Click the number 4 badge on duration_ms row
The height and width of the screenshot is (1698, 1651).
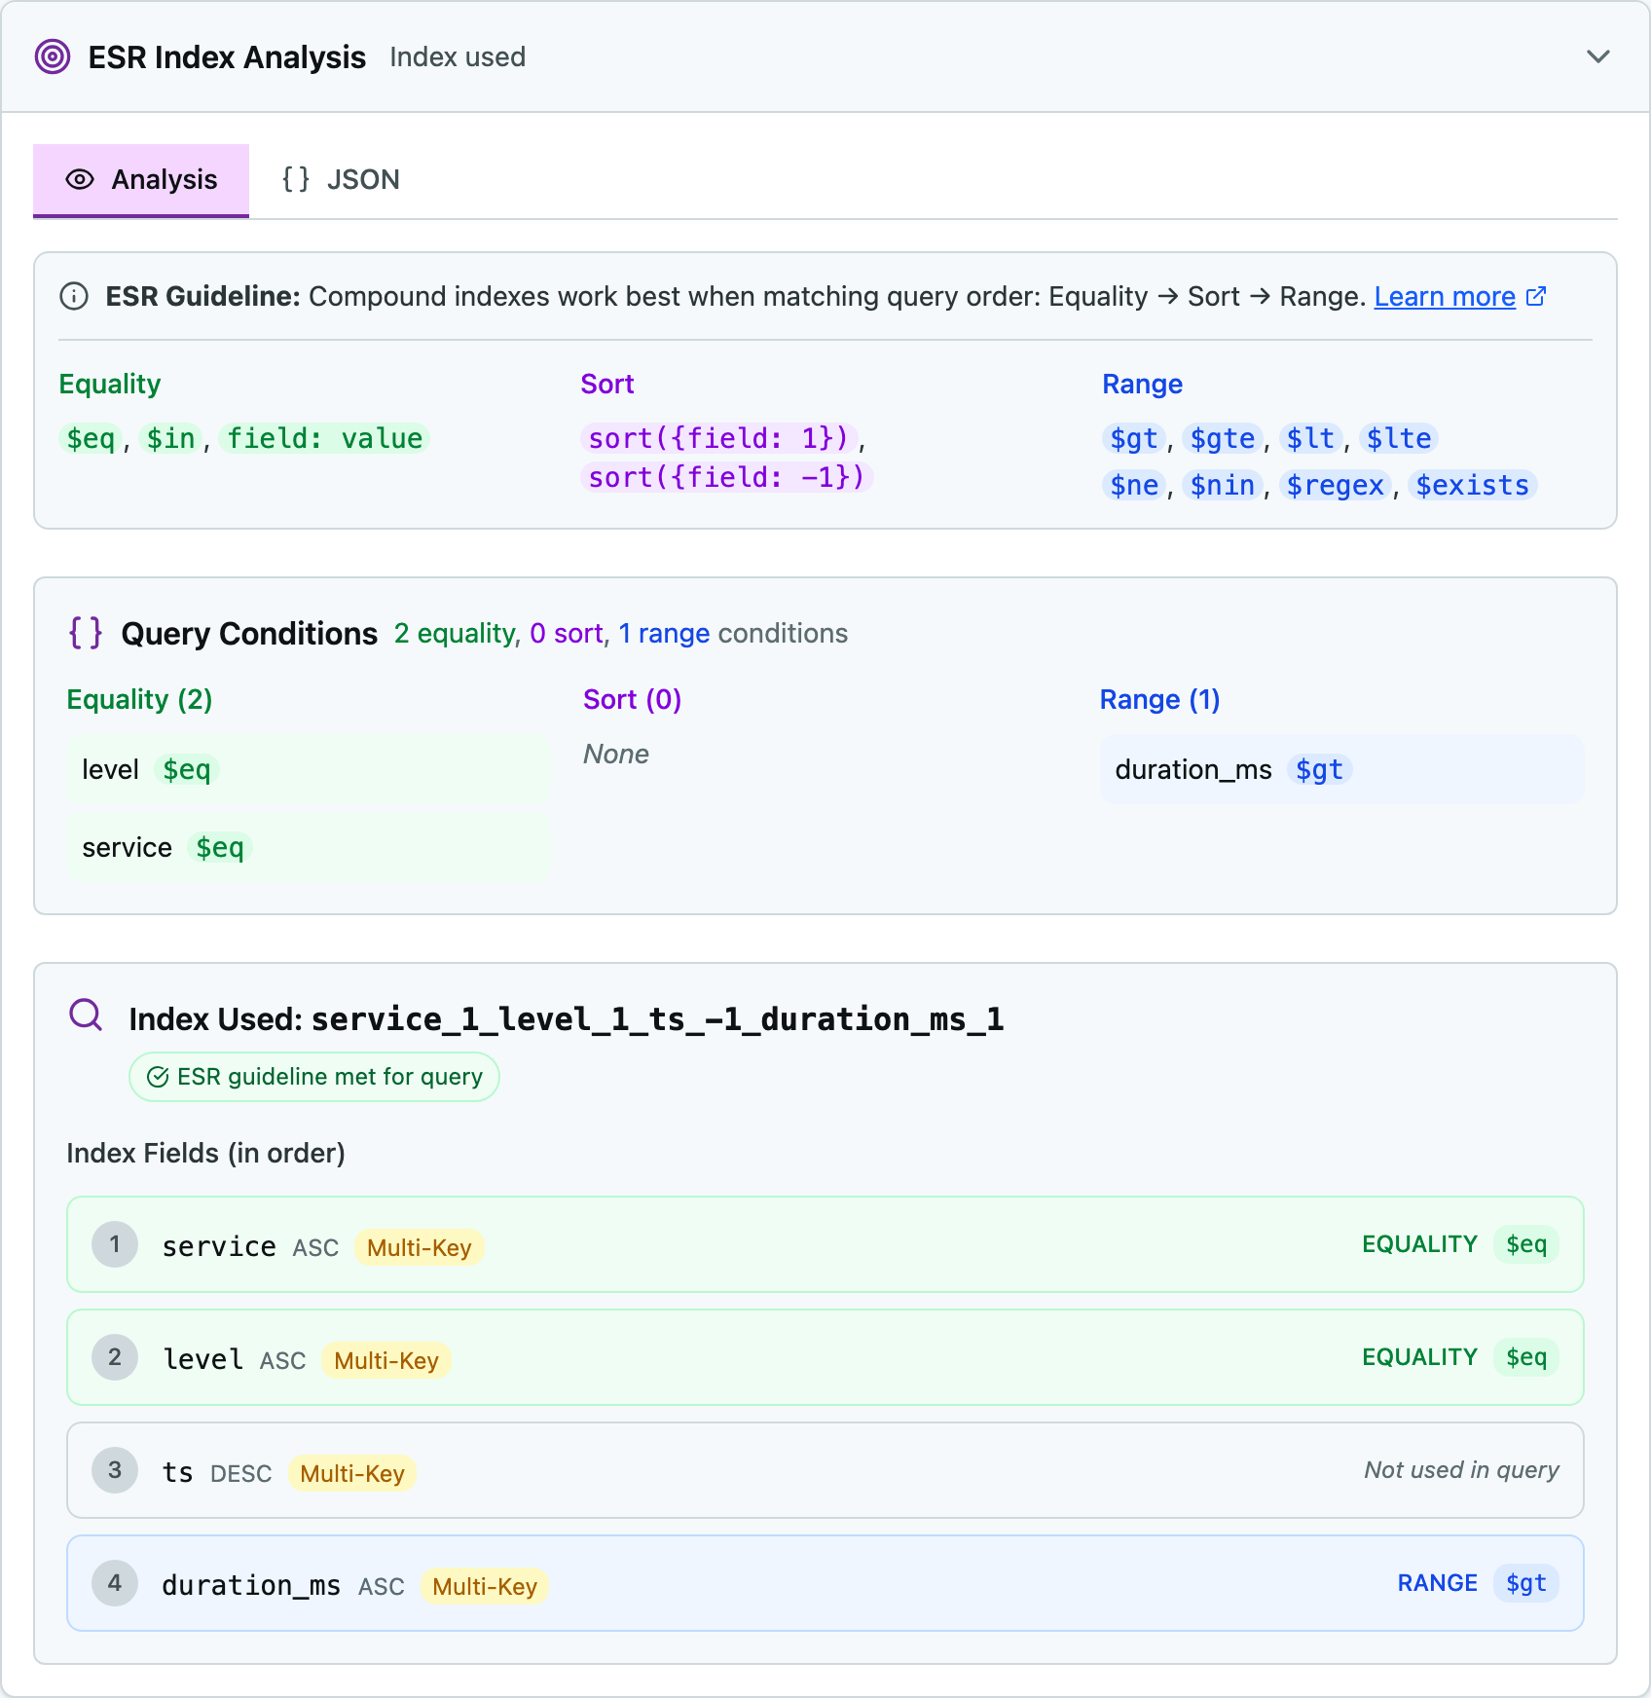pos(115,1583)
